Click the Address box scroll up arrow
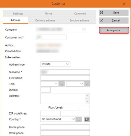 87,95
